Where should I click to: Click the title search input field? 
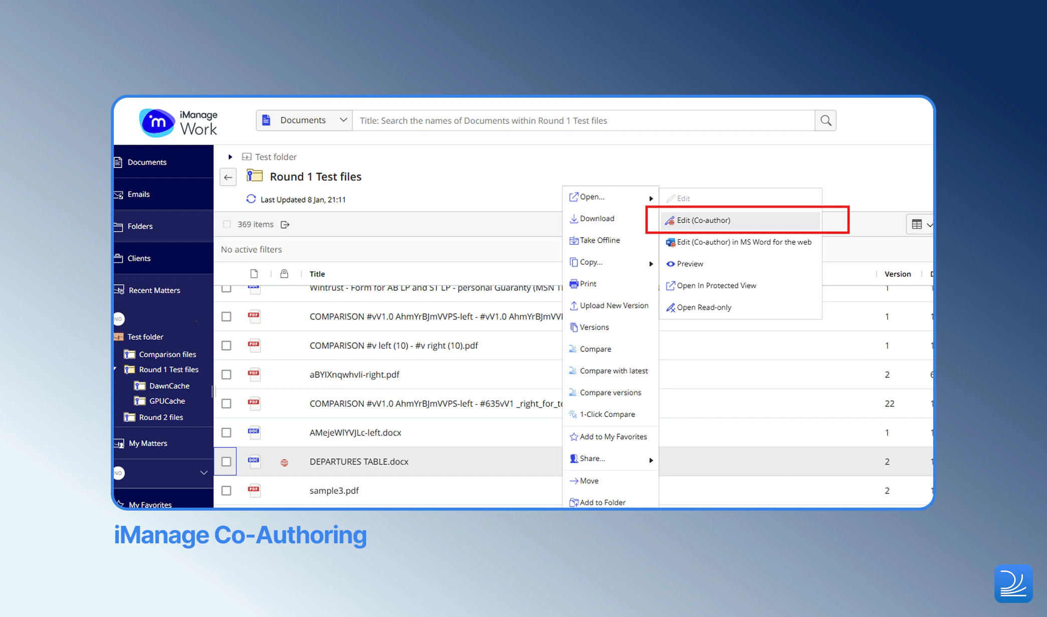(584, 121)
